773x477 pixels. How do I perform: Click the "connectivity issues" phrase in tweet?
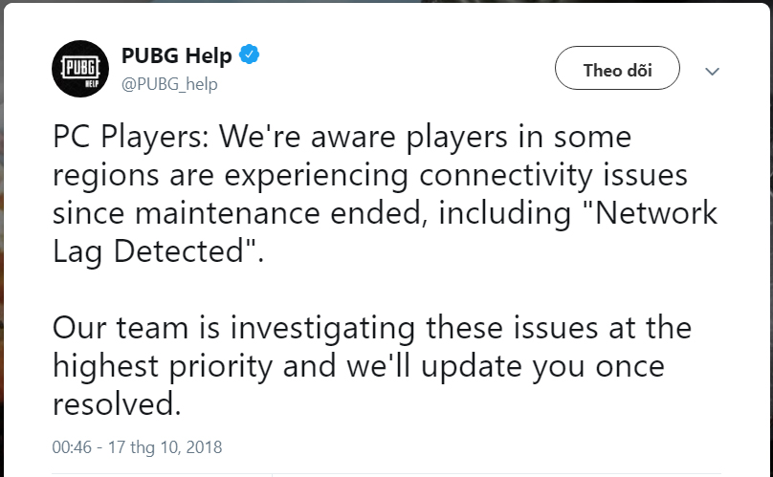click(x=553, y=176)
